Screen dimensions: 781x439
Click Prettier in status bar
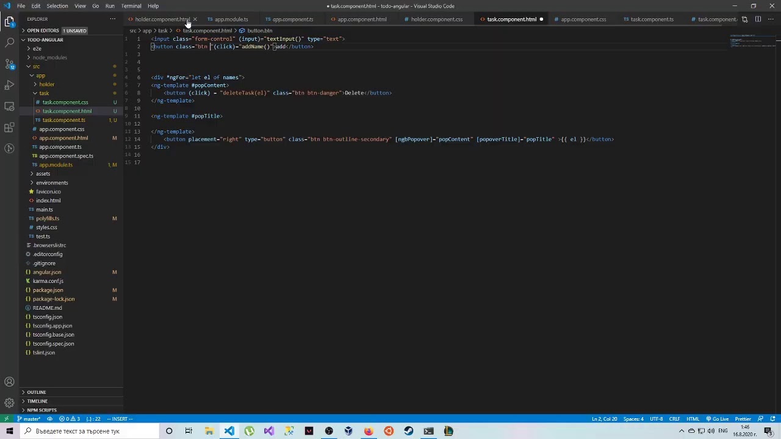tap(743, 419)
